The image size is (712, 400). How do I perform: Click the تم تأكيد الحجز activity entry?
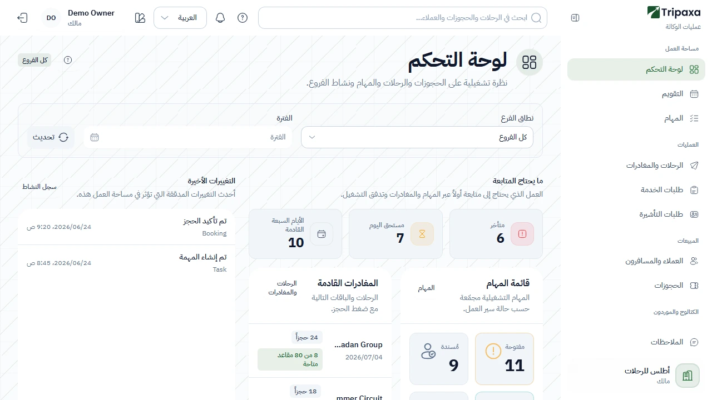[x=126, y=227]
